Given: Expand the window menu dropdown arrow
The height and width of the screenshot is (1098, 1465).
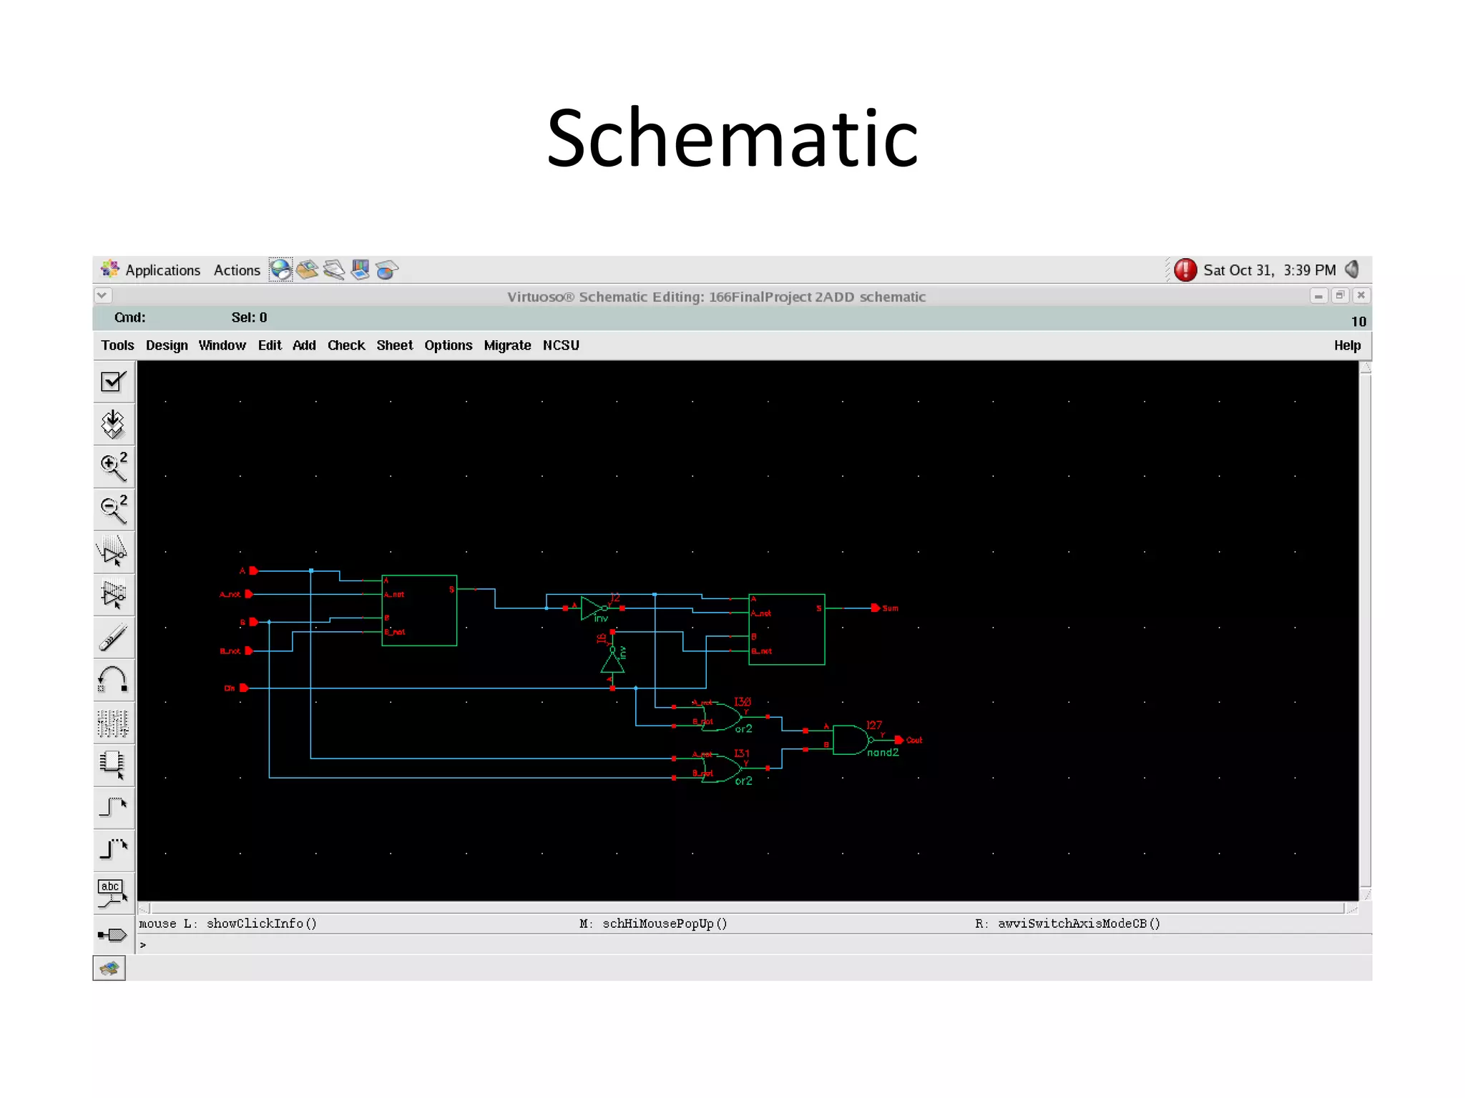Looking at the screenshot, I should (x=102, y=295).
